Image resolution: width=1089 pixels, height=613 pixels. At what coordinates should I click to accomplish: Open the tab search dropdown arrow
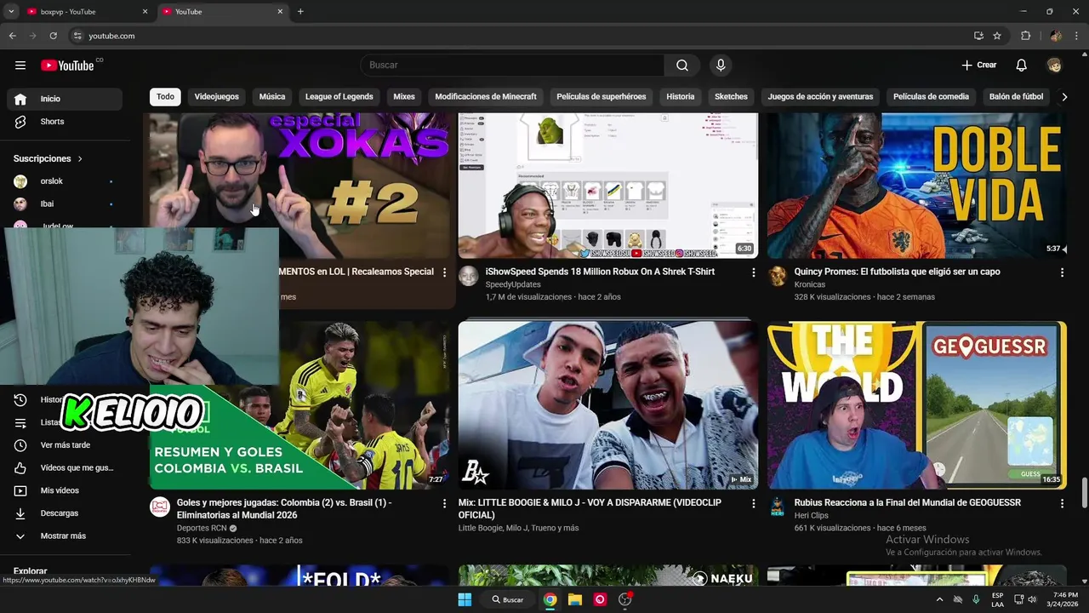[11, 11]
